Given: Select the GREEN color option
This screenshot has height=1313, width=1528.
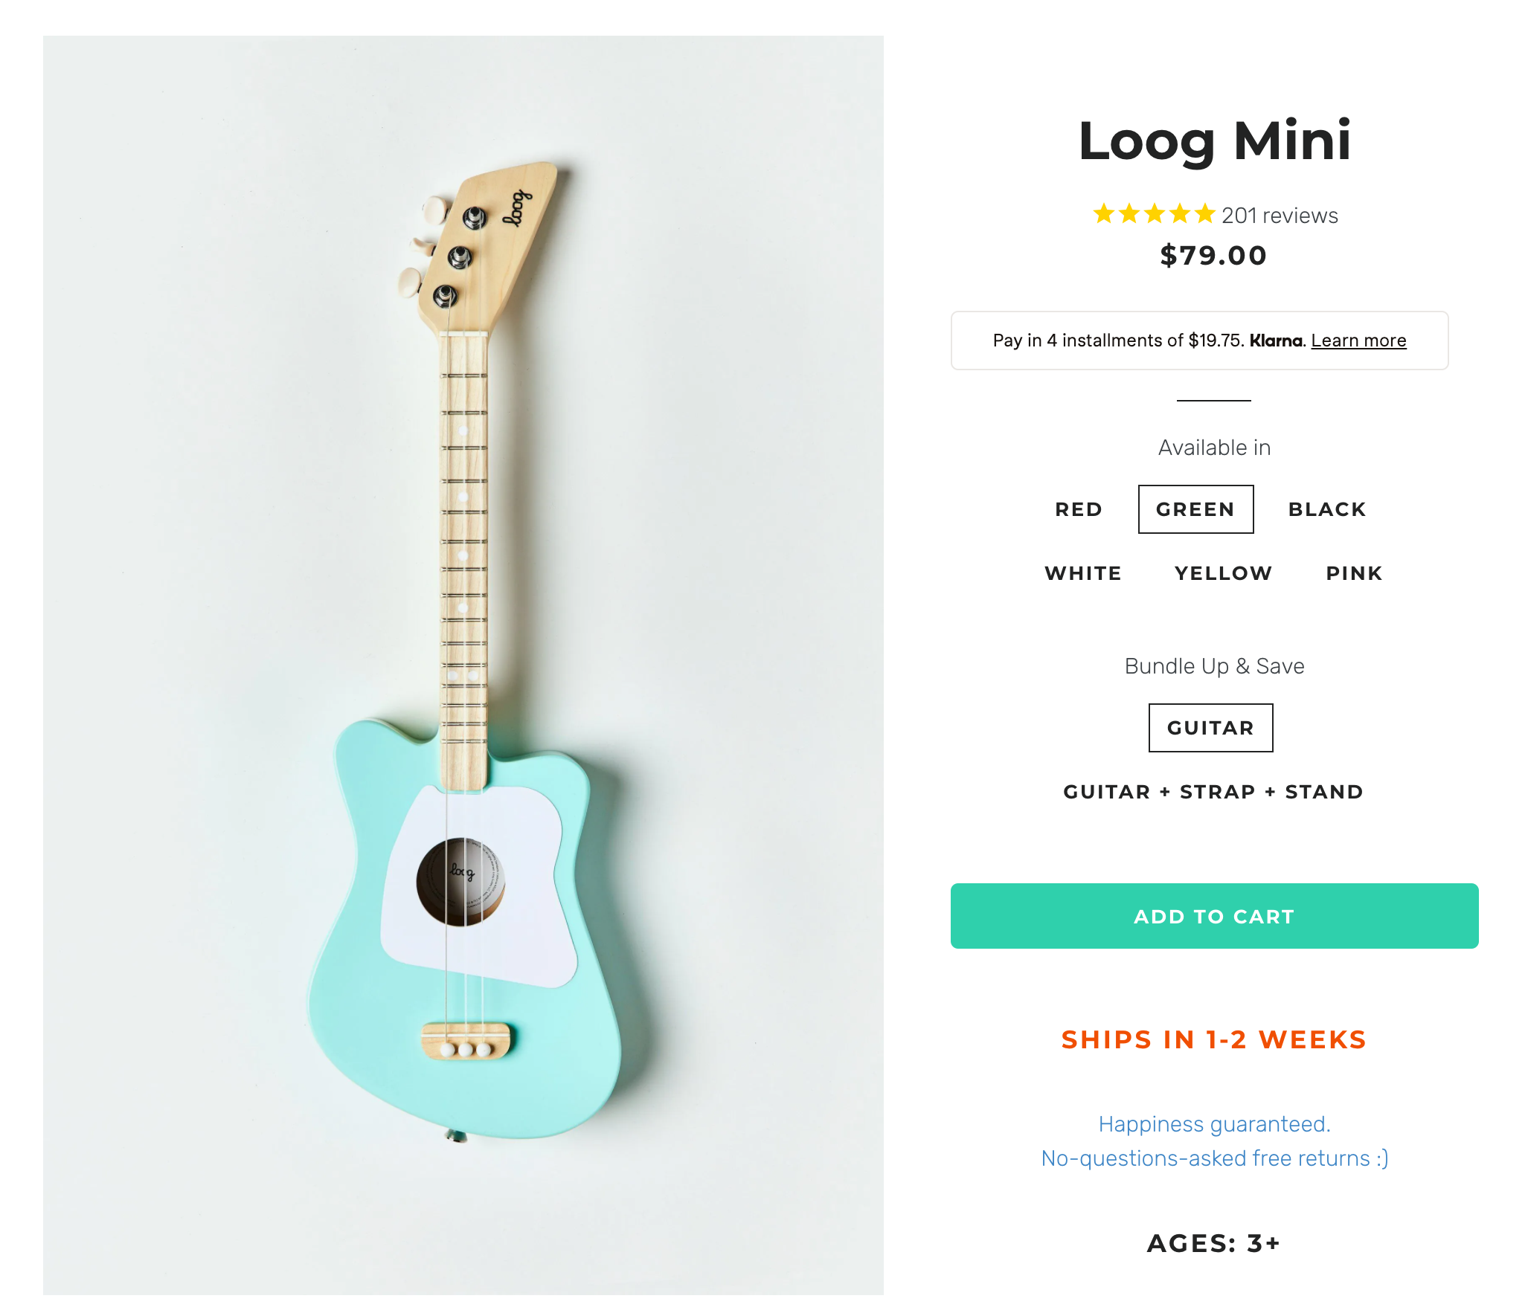Looking at the screenshot, I should tap(1195, 509).
